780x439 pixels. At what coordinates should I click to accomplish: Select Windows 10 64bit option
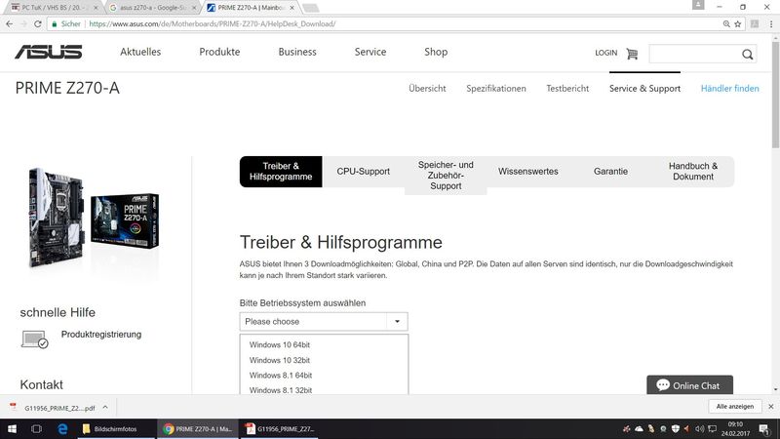pyautogui.click(x=280, y=344)
